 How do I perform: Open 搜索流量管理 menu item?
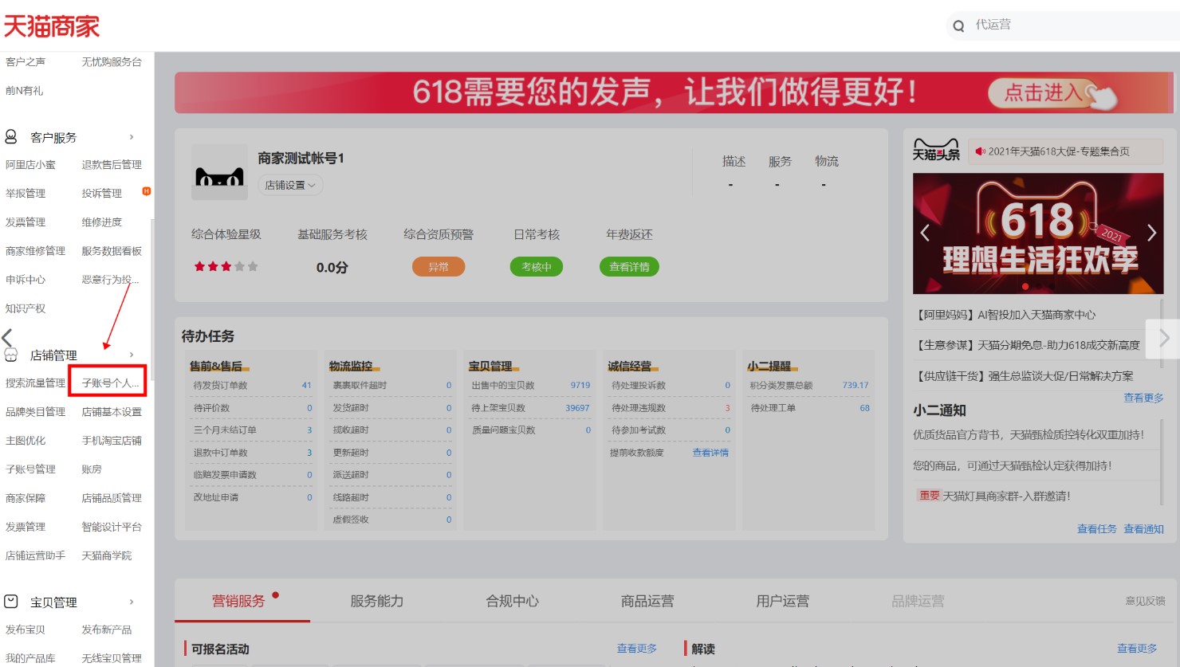click(35, 383)
